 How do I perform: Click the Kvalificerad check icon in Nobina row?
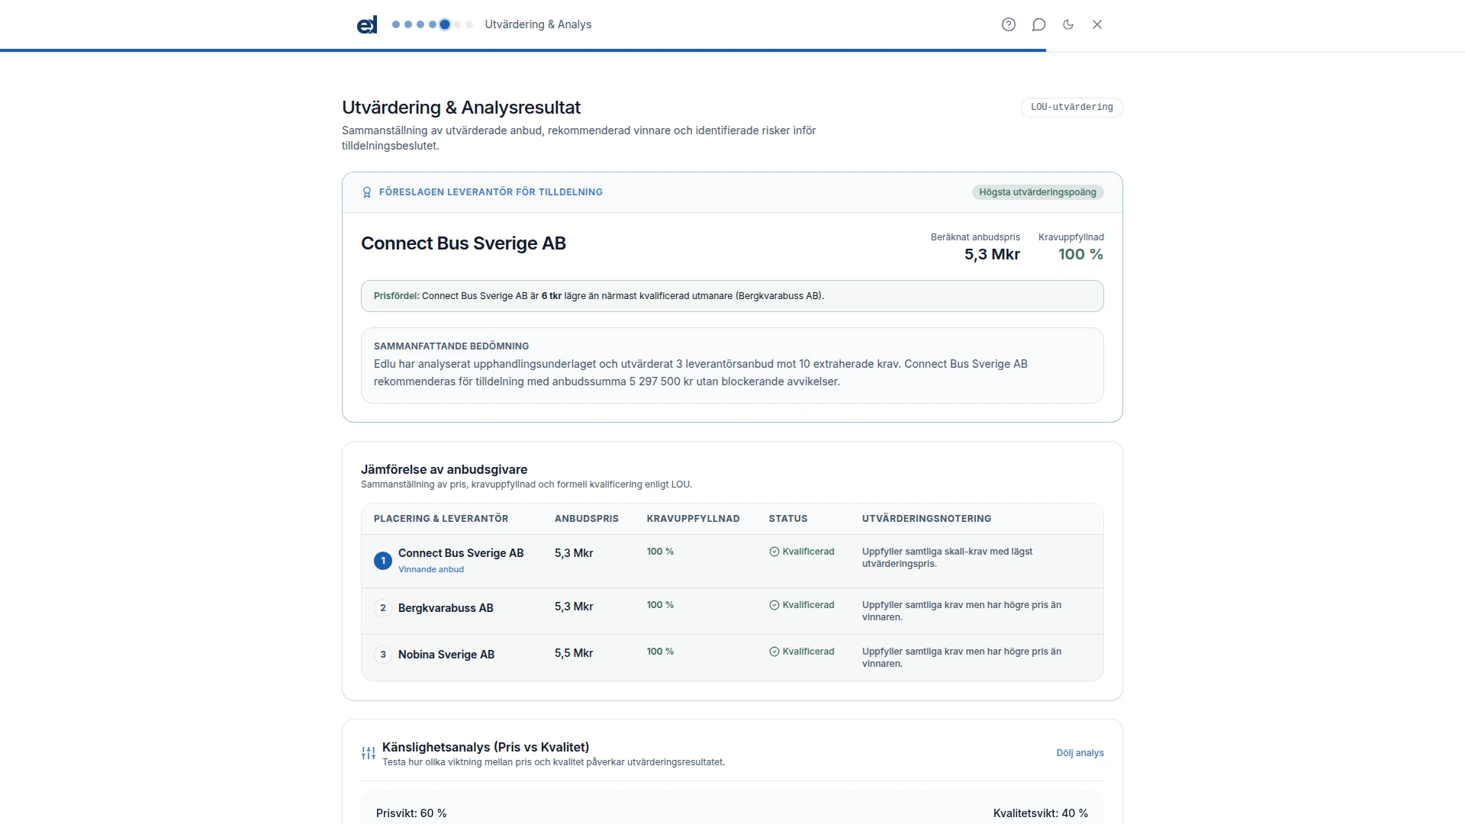[774, 652]
